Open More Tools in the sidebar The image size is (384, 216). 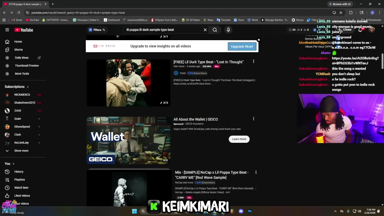(22, 73)
